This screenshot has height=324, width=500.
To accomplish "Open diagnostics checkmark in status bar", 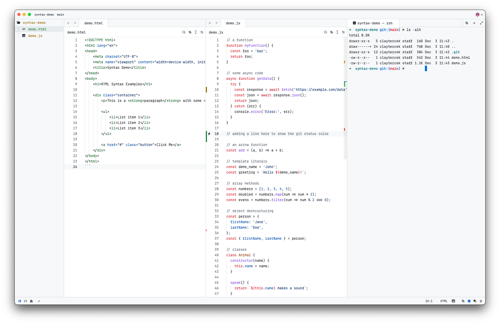I will click(39, 301).
